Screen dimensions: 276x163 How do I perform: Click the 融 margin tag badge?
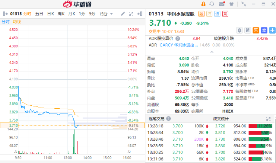click(x=201, y=14)
